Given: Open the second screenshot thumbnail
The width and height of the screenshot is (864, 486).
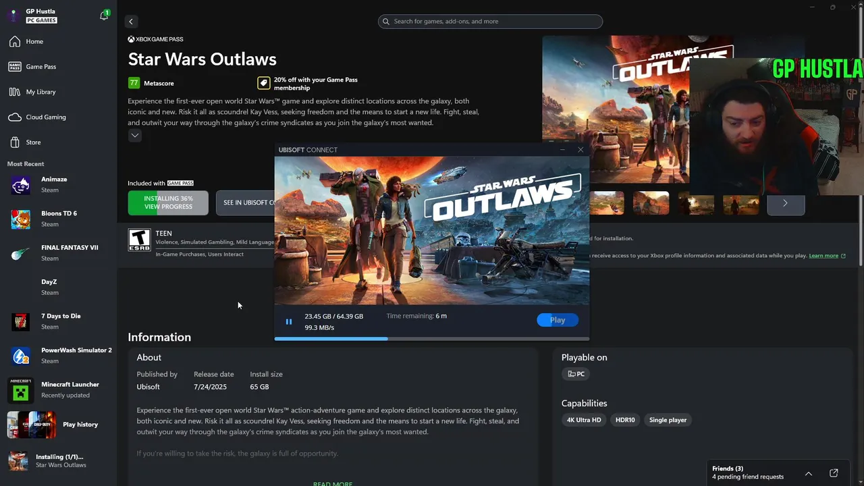Looking at the screenshot, I should 651,202.
